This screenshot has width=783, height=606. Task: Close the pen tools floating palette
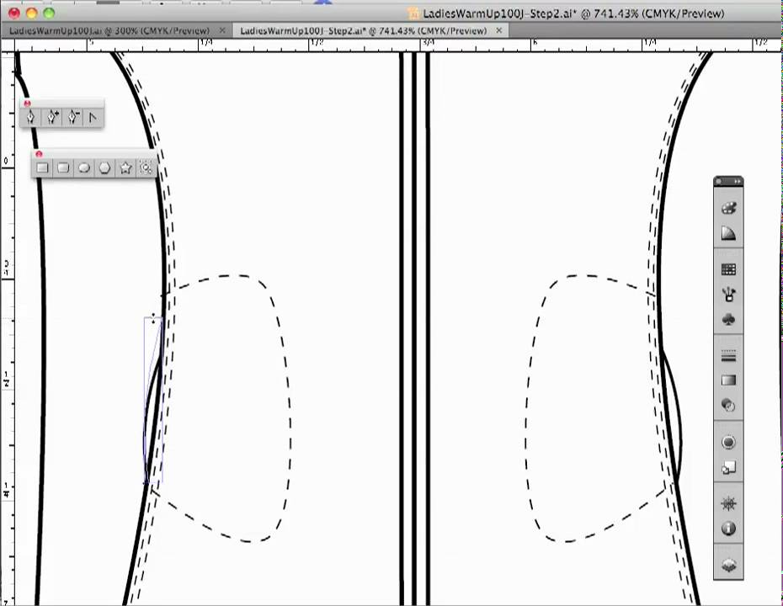[x=28, y=104]
